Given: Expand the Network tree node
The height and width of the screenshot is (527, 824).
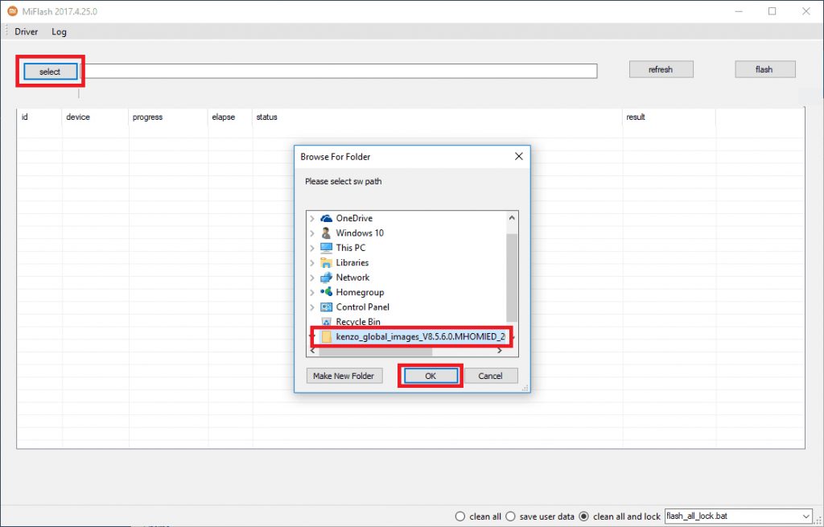Looking at the screenshot, I should 314,277.
